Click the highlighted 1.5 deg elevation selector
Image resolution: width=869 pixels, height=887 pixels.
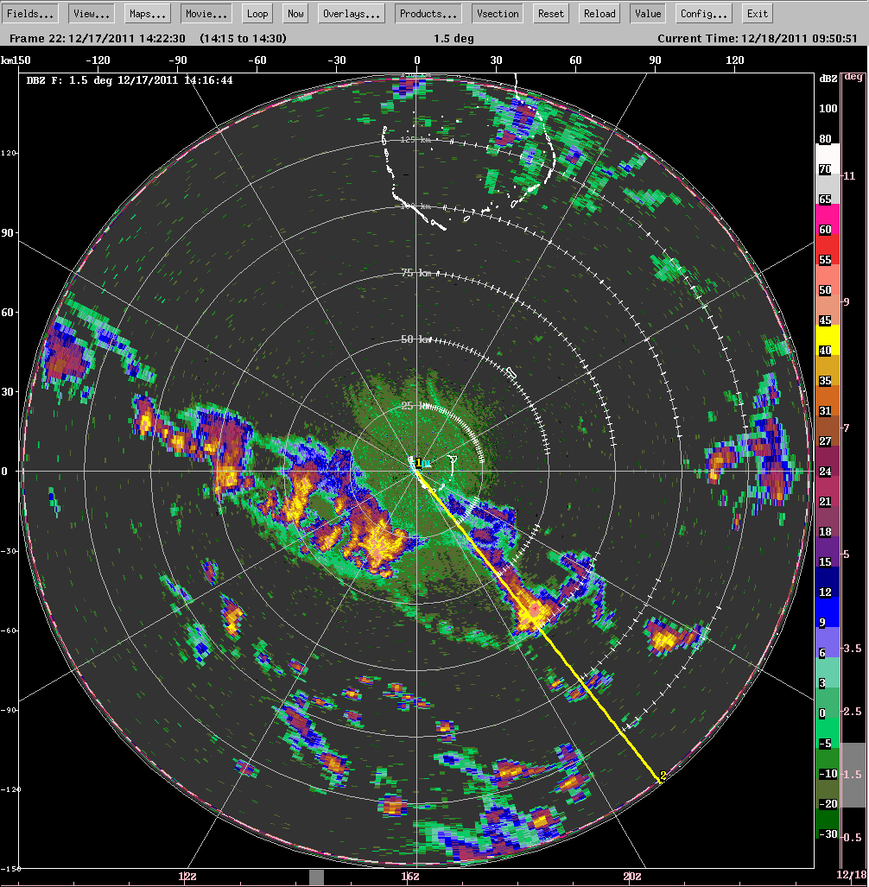pyautogui.click(x=853, y=775)
